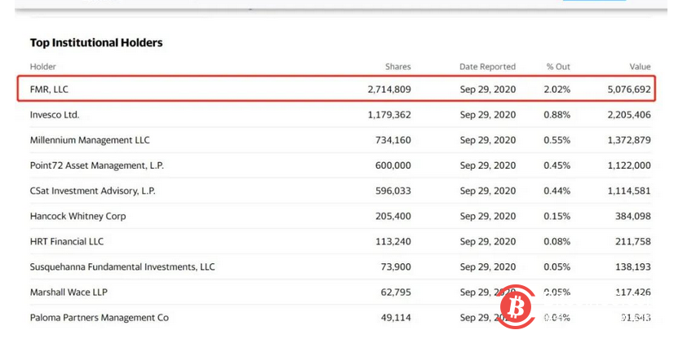This screenshot has height=339, width=674.
Task: Open the Invesco Ltd. holder entry
Action: [55, 115]
